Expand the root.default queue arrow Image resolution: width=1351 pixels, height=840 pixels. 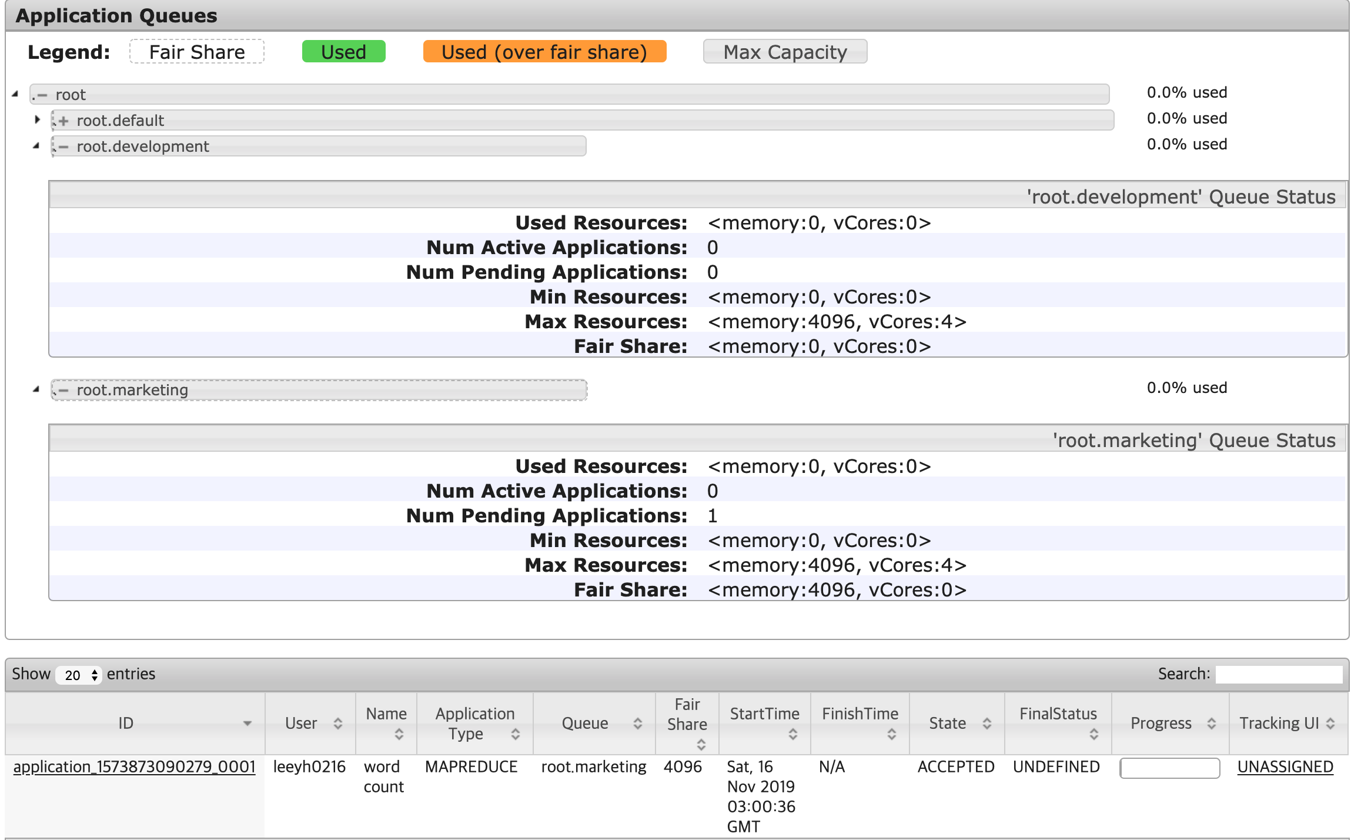pyautogui.click(x=38, y=120)
